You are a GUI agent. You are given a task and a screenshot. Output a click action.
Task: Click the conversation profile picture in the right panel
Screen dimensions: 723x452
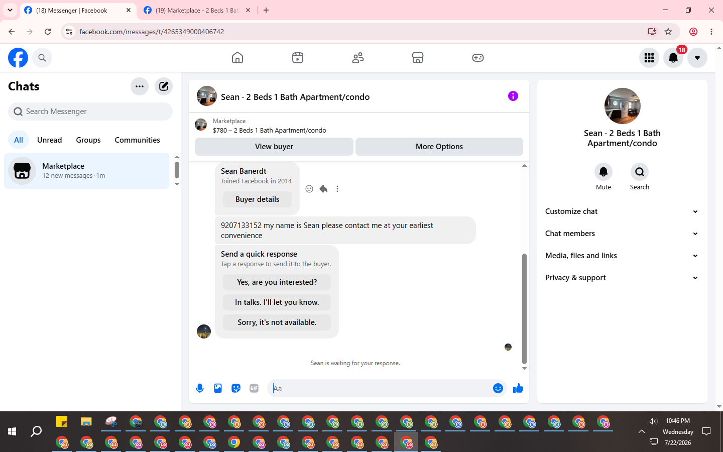pos(623,106)
